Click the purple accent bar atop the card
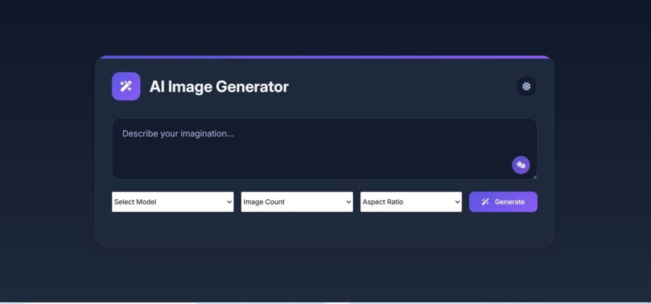The width and height of the screenshot is (651, 304). click(324, 57)
